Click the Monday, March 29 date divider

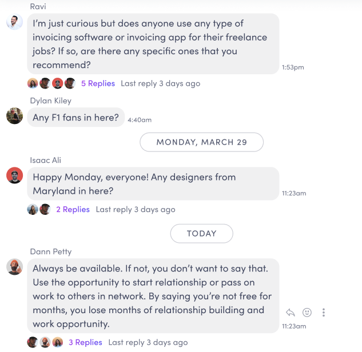(201, 142)
